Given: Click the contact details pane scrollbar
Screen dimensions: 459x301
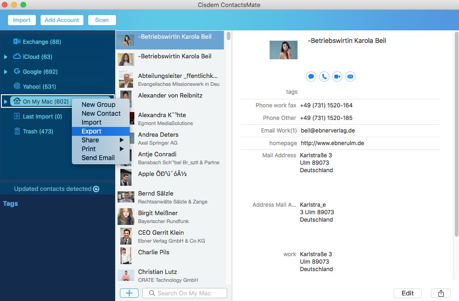Looking at the screenshot, I should pos(456,134).
